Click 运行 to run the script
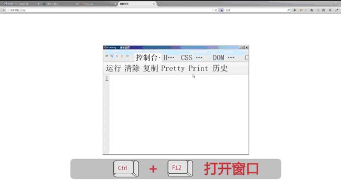341x191 pixels. [x=113, y=68]
